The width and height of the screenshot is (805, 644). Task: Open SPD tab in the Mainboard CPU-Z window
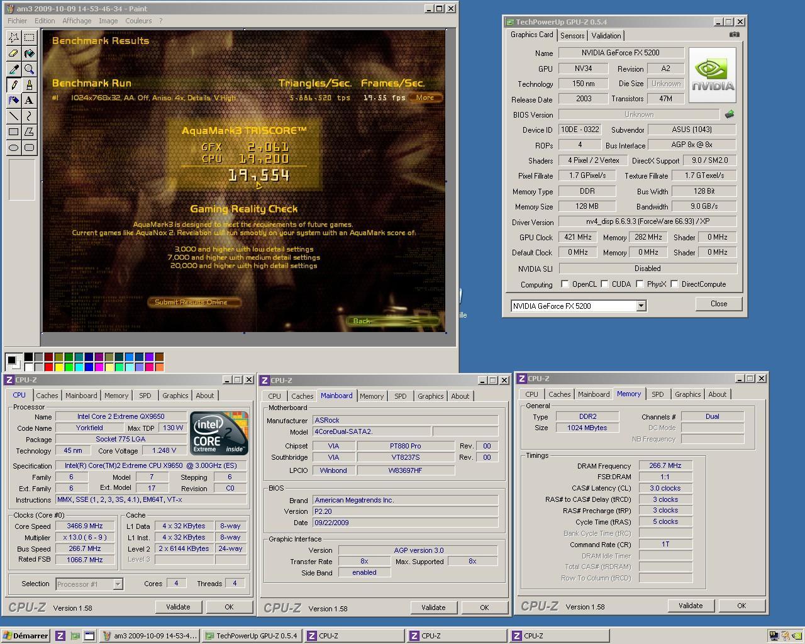(400, 396)
